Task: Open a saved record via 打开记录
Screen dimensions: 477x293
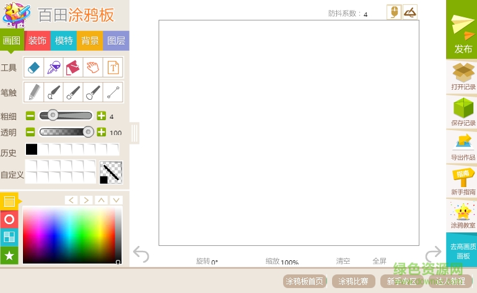Action: [463, 76]
